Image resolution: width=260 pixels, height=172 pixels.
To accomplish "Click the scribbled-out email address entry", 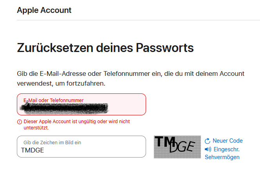I will point(65,107).
